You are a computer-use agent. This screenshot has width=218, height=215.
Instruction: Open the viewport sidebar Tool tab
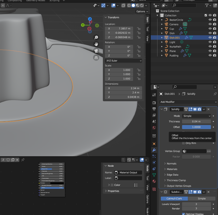pos(147,29)
